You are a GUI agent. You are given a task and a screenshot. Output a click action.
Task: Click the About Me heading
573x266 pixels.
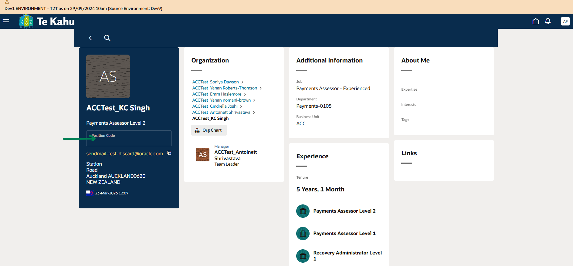[x=415, y=60]
